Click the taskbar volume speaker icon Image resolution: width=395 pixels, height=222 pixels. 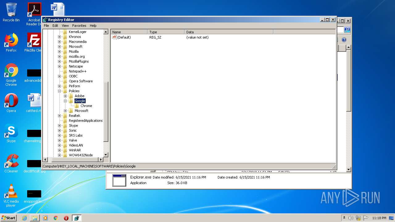(351, 218)
